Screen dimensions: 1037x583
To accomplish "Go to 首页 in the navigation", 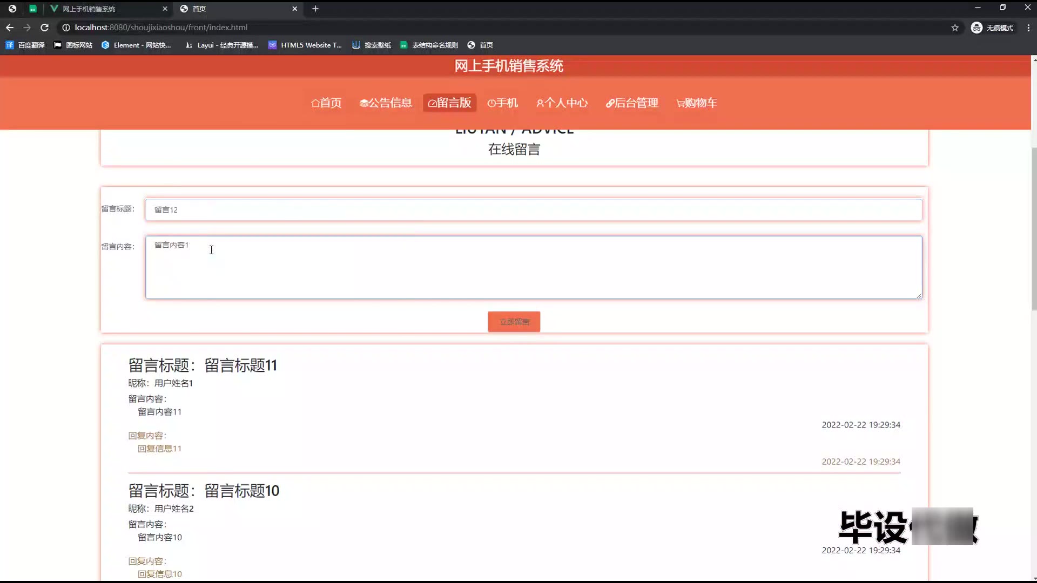I will point(326,103).
